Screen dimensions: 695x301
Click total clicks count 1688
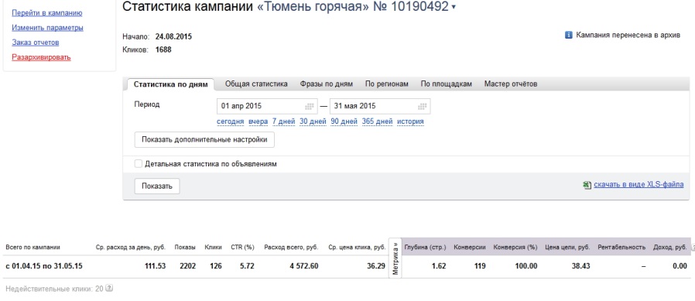[x=163, y=50]
